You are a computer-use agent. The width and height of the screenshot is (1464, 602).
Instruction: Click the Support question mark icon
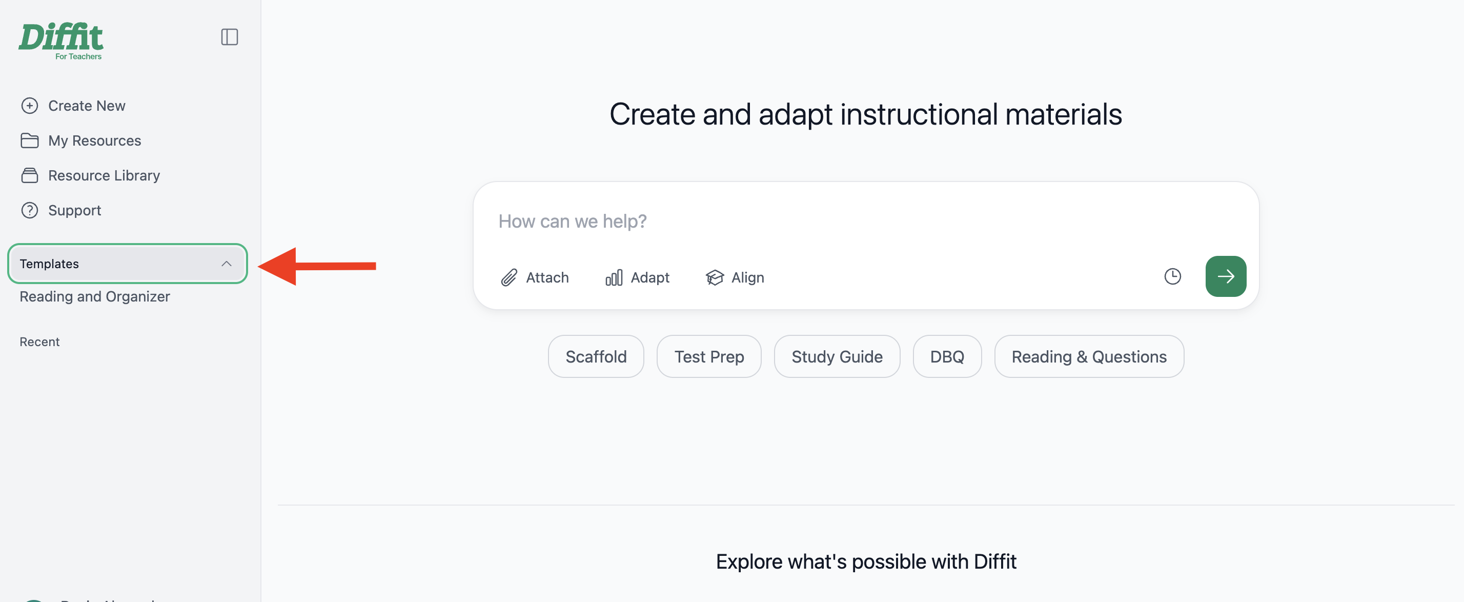[x=30, y=210]
